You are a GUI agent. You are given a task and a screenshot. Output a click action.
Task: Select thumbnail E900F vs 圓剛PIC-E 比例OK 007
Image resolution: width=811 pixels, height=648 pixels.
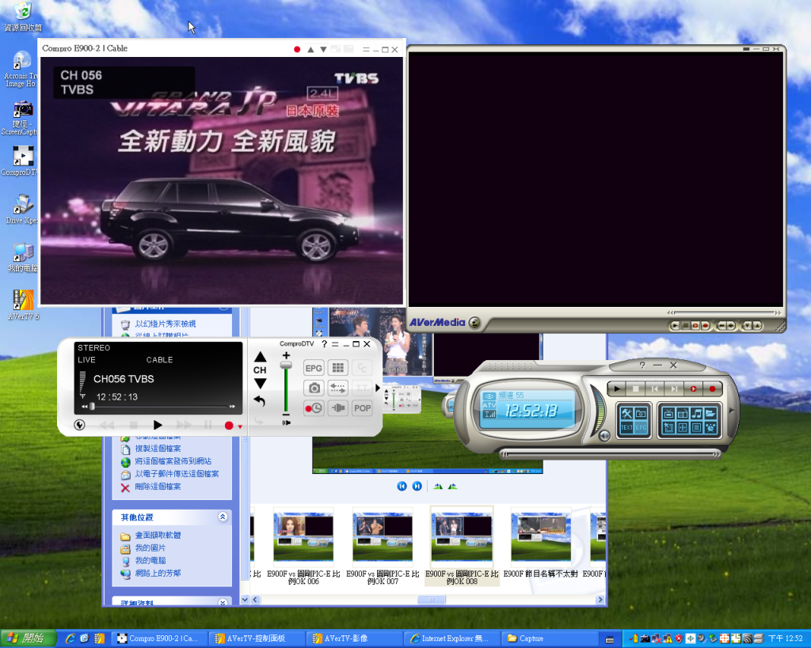click(x=383, y=547)
